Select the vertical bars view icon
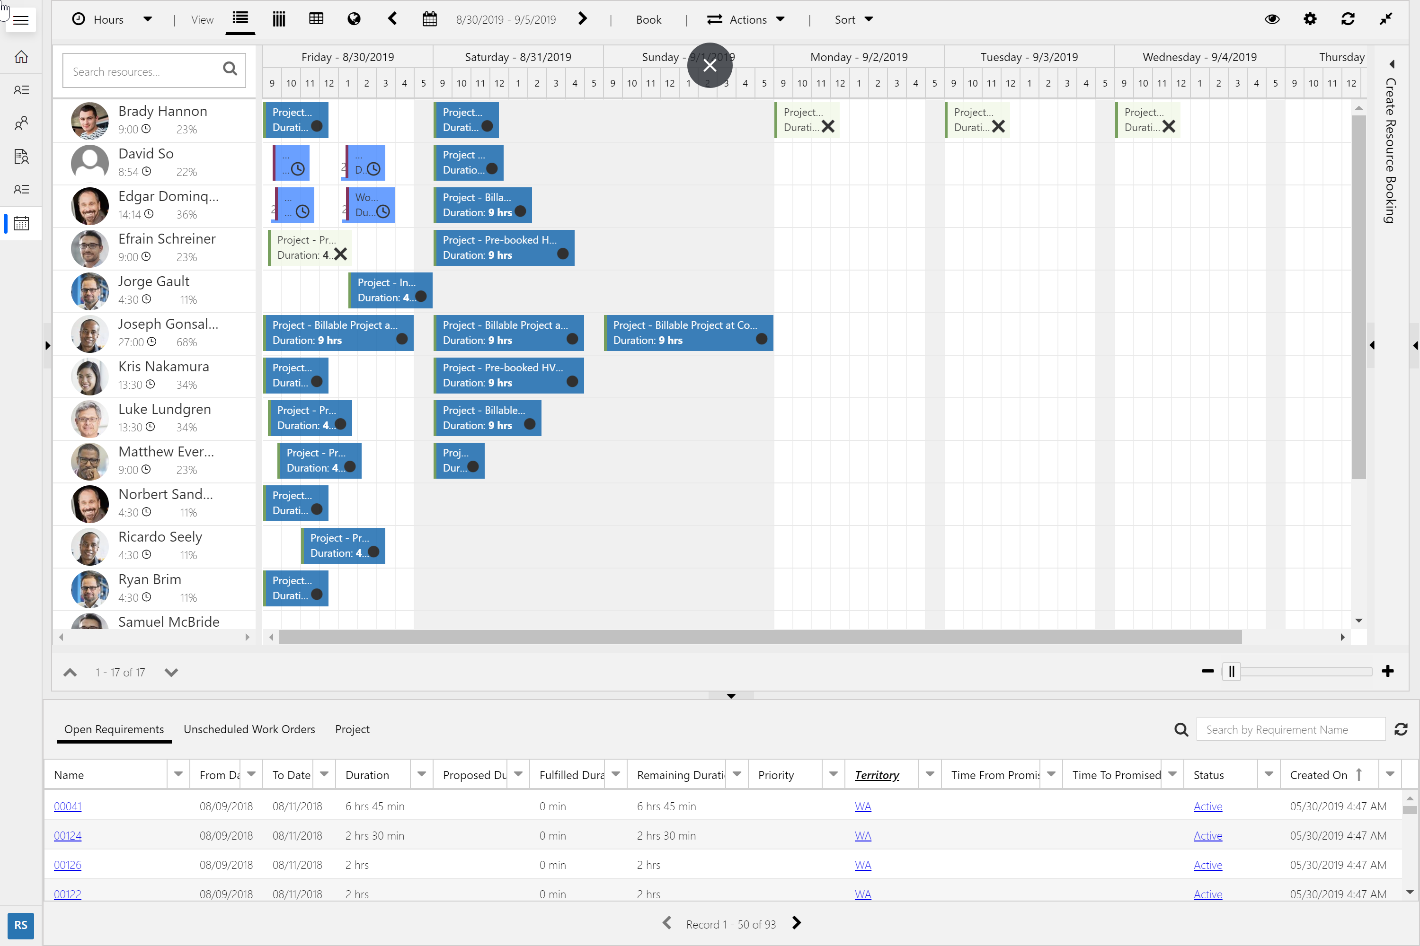Screen dimensions: 1420x946 [278, 19]
